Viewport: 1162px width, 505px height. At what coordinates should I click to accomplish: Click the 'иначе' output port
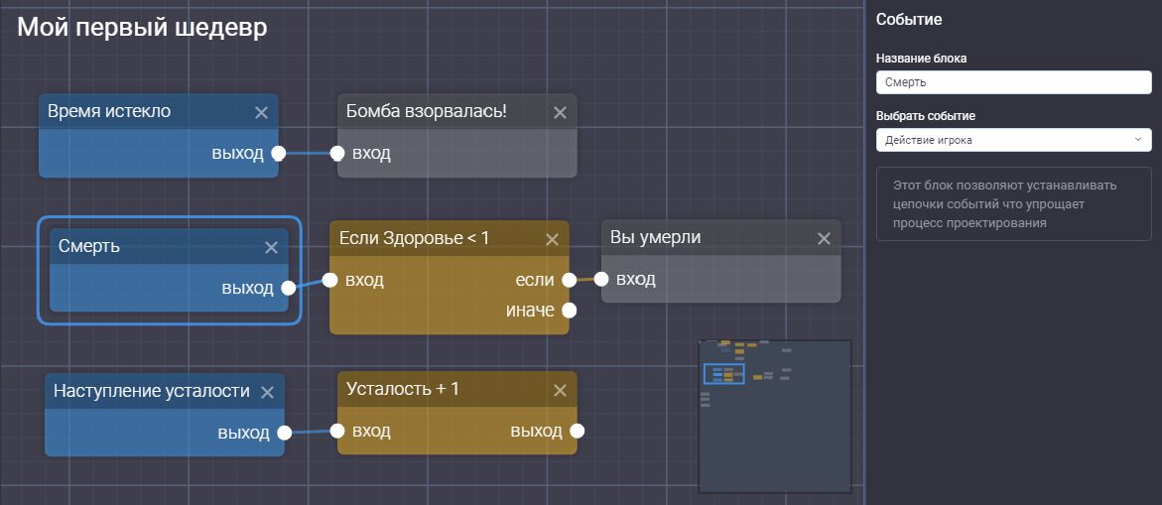pyautogui.click(x=570, y=311)
